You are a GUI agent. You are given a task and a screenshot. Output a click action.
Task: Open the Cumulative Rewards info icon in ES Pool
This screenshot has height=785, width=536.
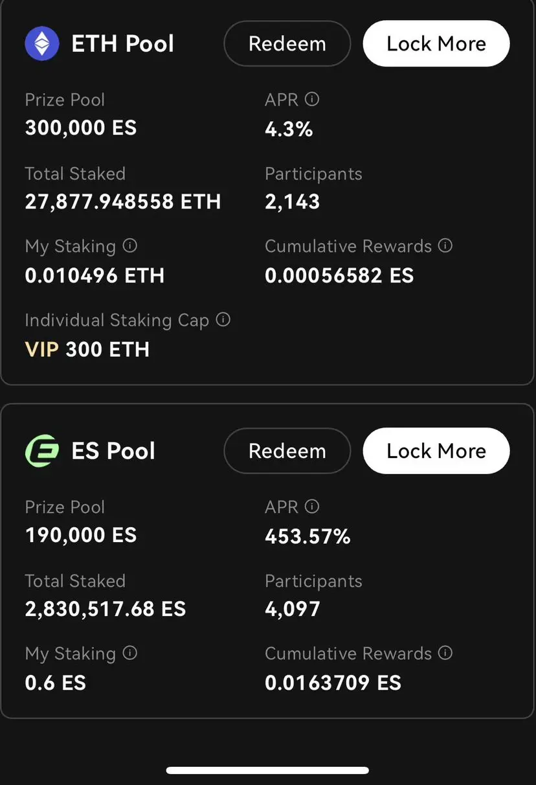pos(445,654)
